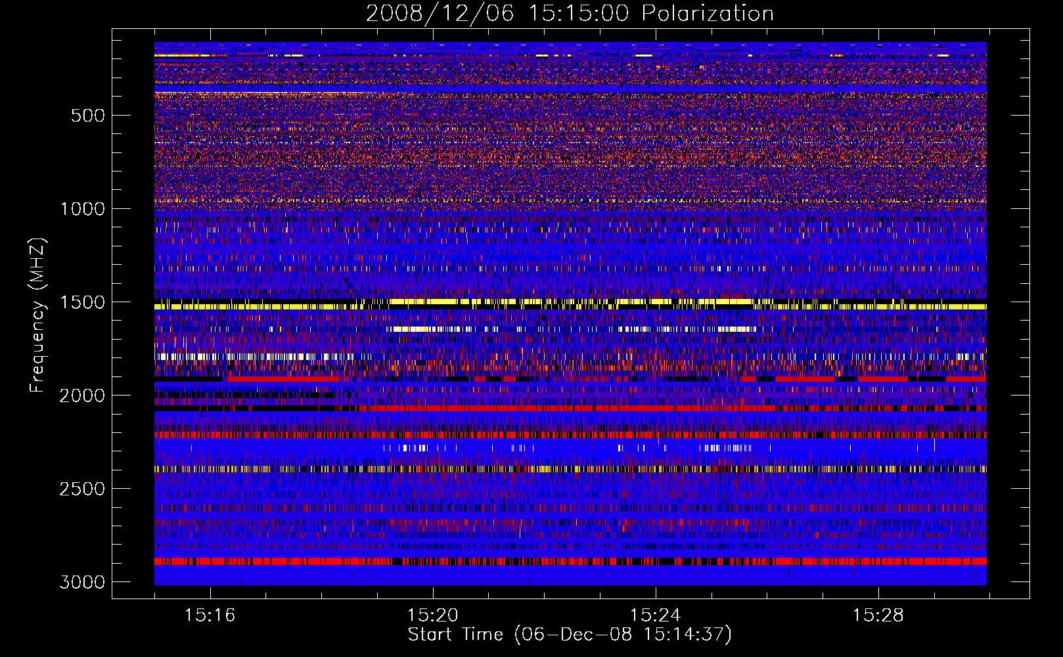Click the 3000 frequency tick label

pos(82,582)
